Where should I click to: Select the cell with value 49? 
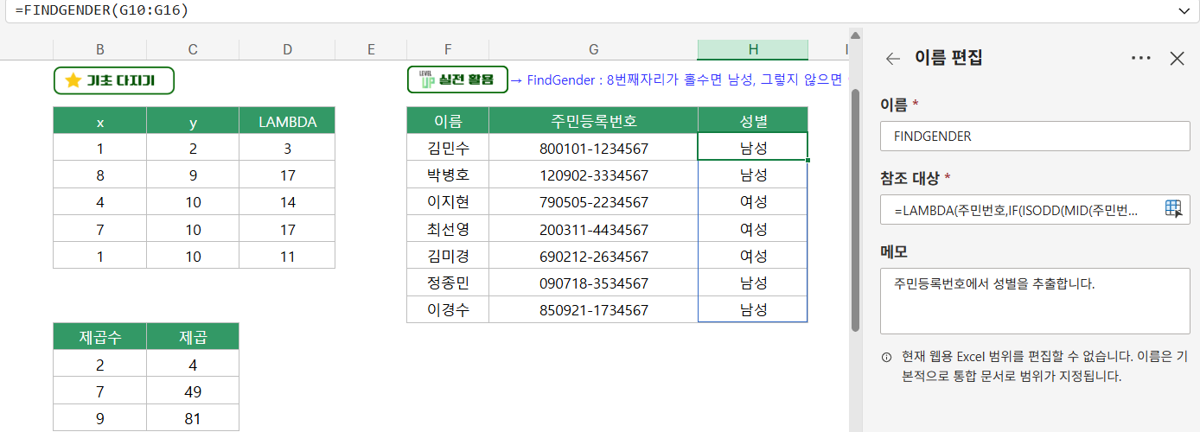(193, 390)
